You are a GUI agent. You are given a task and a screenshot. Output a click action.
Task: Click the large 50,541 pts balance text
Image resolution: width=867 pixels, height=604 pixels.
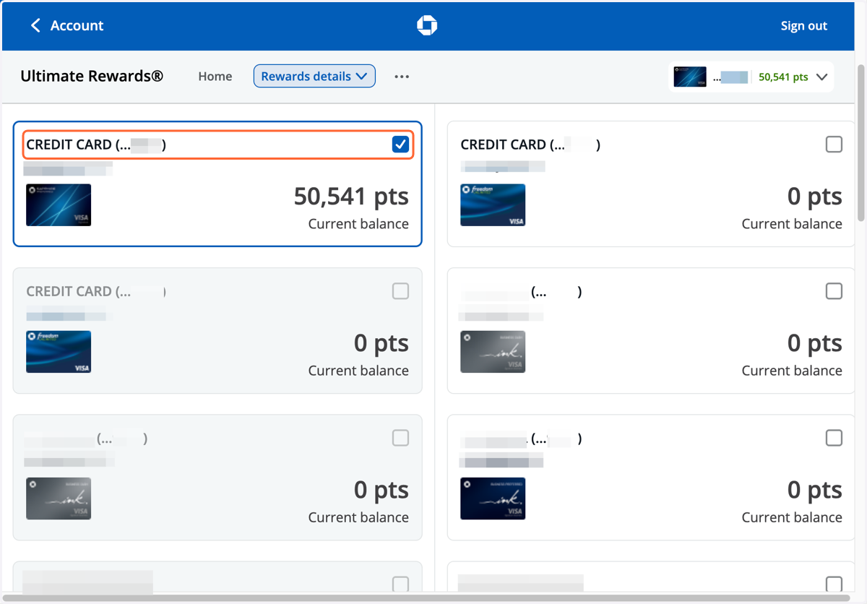(x=351, y=197)
